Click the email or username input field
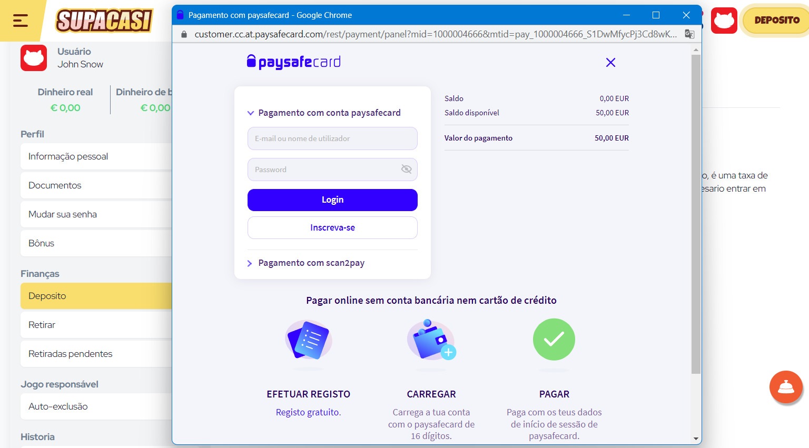The width and height of the screenshot is (809, 448). pyautogui.click(x=332, y=138)
